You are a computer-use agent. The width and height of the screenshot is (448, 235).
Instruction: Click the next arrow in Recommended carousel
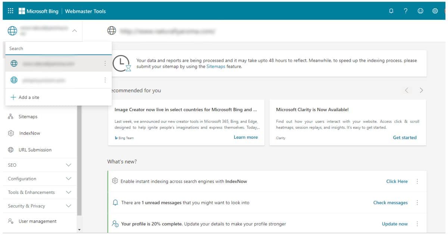[421, 90]
